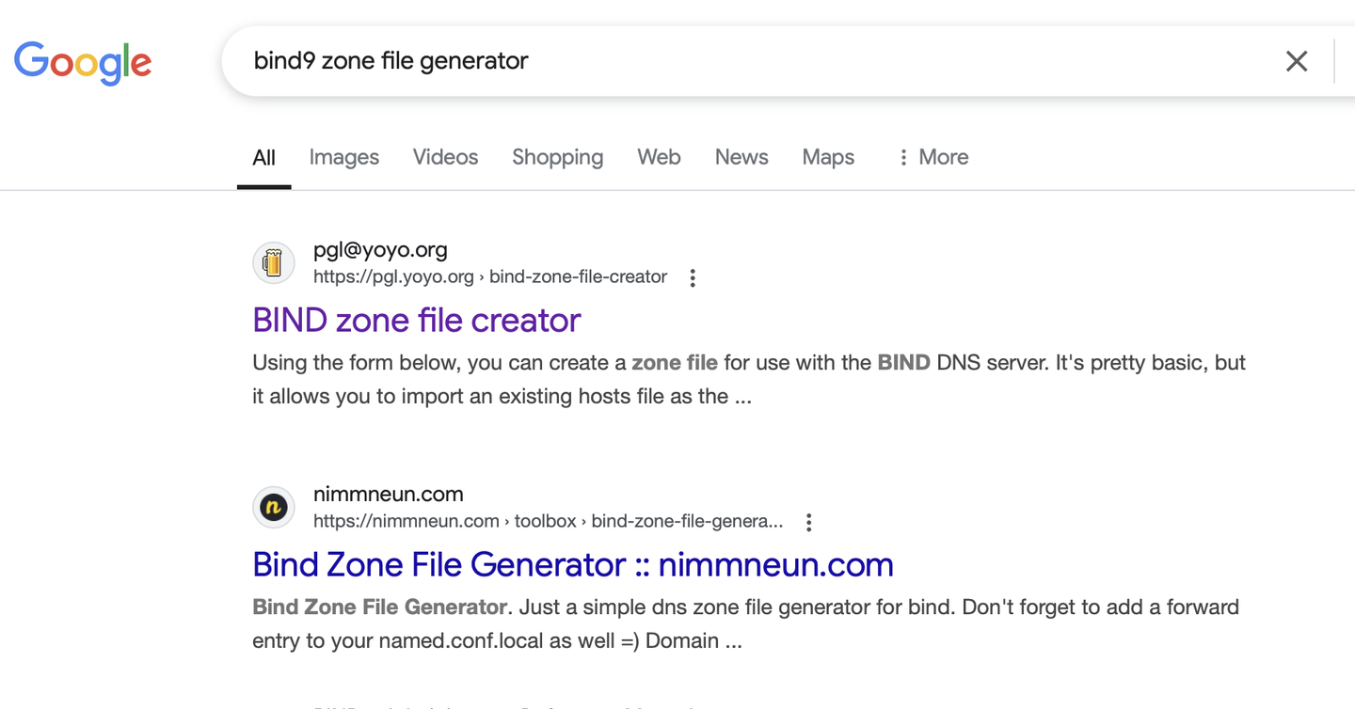
Task: Open the BIND zone file creator link
Action: point(416,321)
